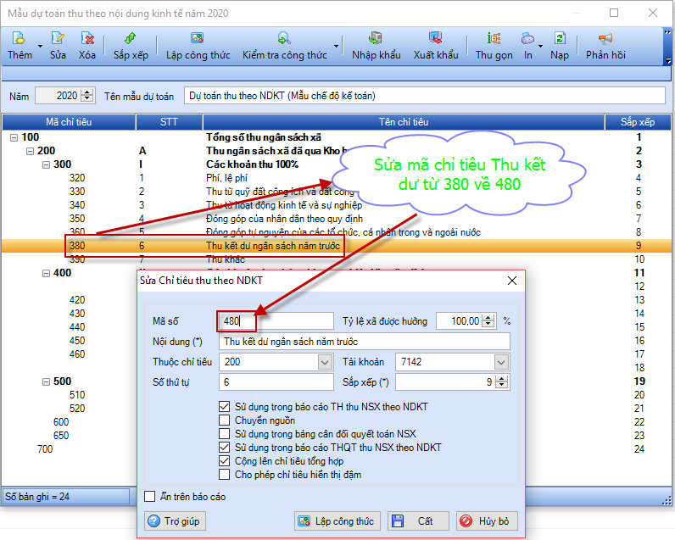Click the Mã số field containing 480
Image resolution: width=675 pixels, height=540 pixels.
pyautogui.click(x=276, y=321)
